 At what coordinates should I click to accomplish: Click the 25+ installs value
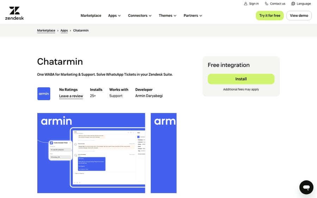[x=93, y=96]
